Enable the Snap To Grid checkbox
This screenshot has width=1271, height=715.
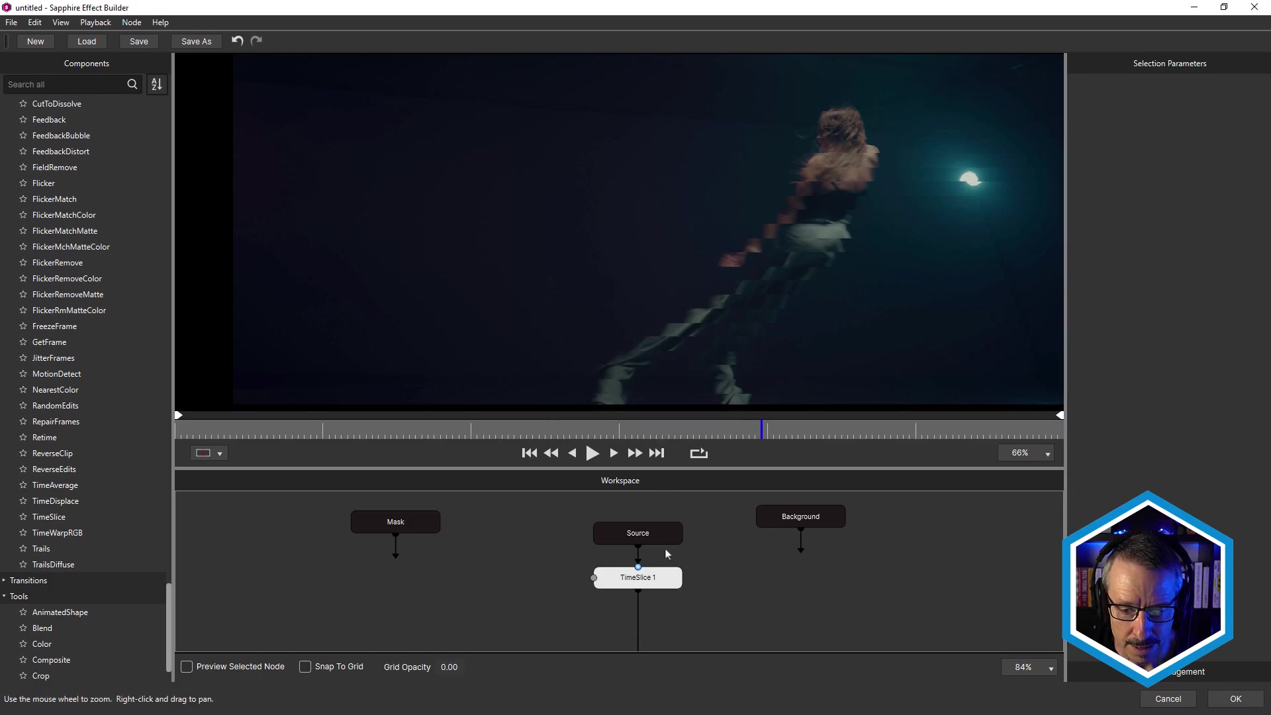tap(305, 667)
